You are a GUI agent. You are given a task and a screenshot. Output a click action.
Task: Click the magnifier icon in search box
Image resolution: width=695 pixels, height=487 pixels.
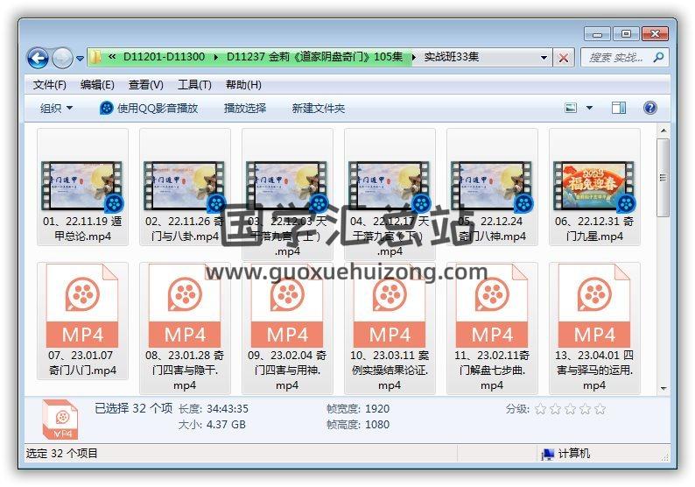(x=657, y=58)
